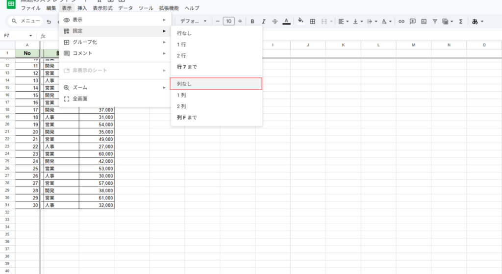Click the borders grid icon
Image resolution: width=502 pixels, height=274 pixels.
point(312,21)
